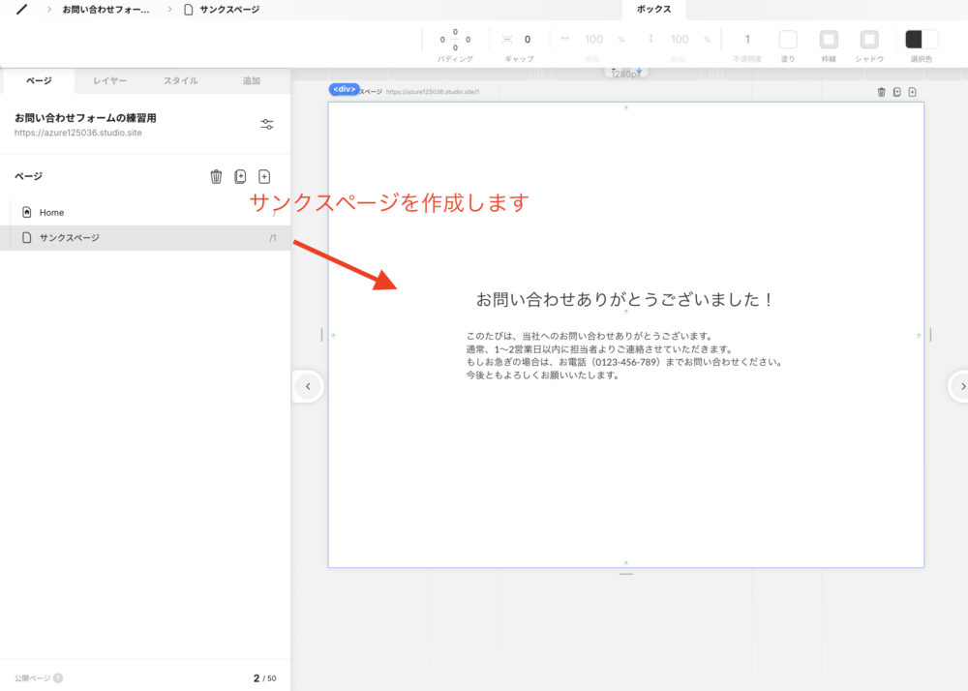Image resolution: width=968 pixels, height=691 pixels.
Task: Open the お問い合わせフォー… breadcrumb
Action: click(x=106, y=10)
